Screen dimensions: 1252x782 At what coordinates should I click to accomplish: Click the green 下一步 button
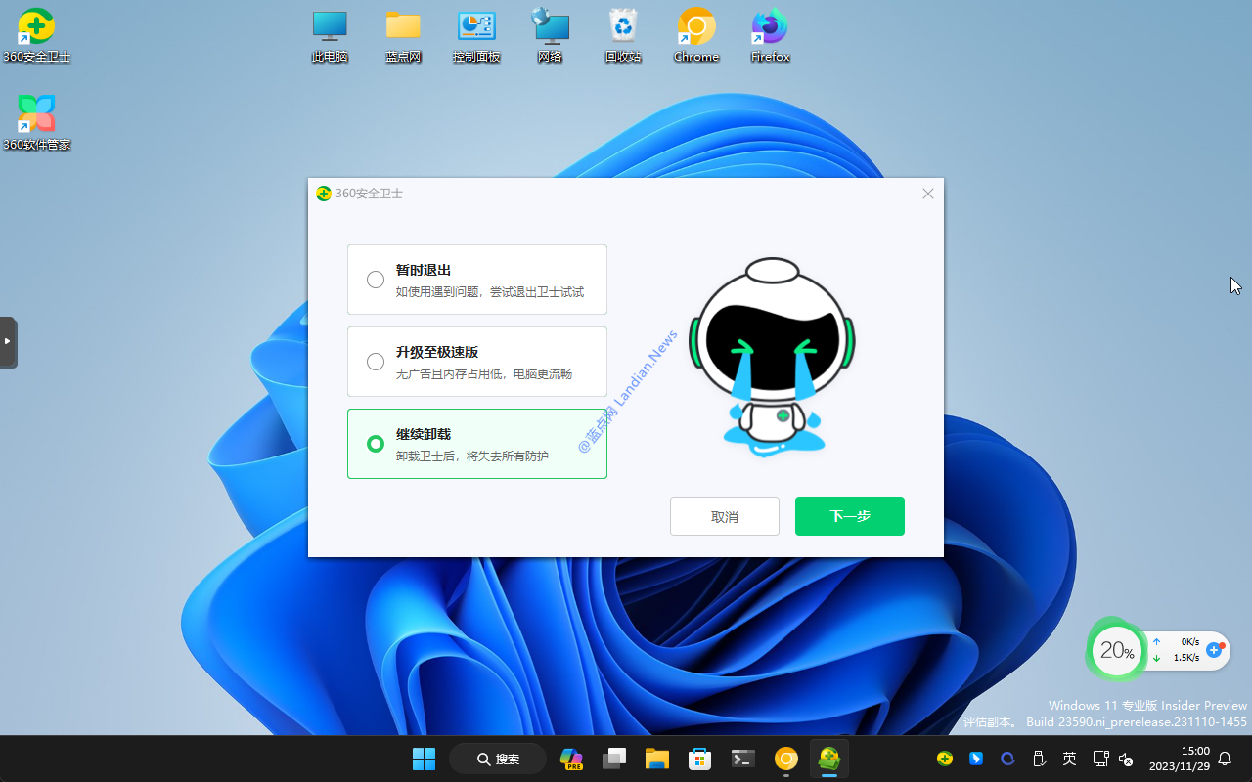(850, 516)
